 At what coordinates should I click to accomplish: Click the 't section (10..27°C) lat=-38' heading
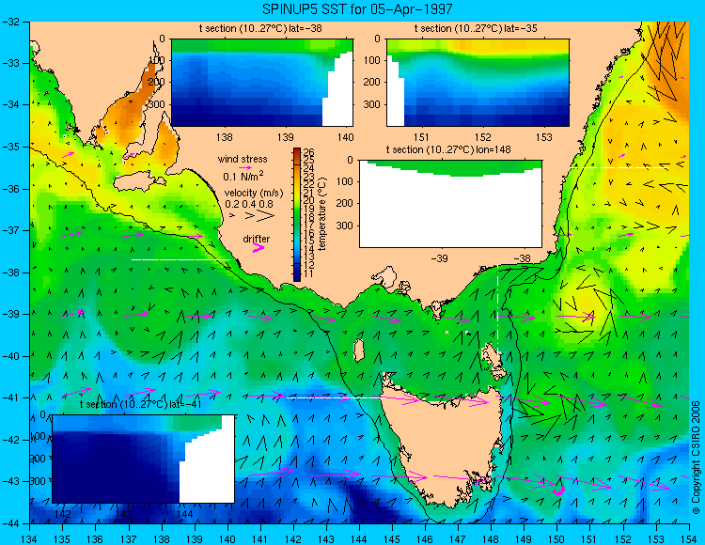[260, 29]
